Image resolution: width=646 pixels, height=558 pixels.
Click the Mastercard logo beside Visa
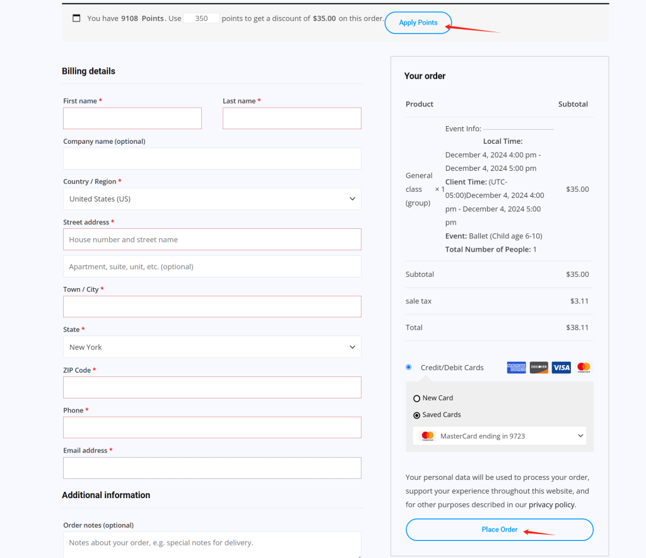pos(584,368)
